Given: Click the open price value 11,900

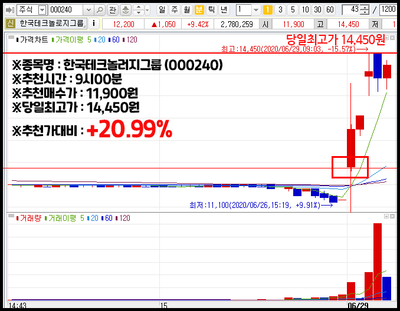Looking at the screenshot, I should click(293, 24).
